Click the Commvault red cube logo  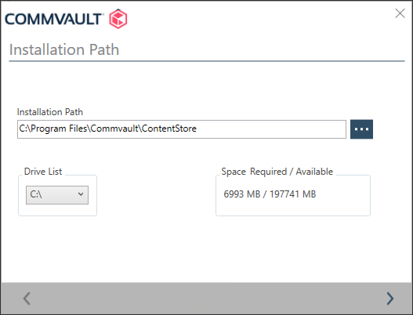[118, 19]
